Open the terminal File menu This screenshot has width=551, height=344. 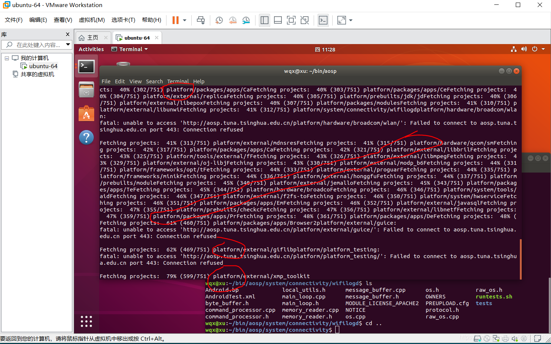click(106, 81)
